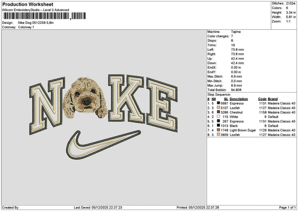Click the 'Description' column header
This screenshot has height=211, width=298.
click(238, 99)
